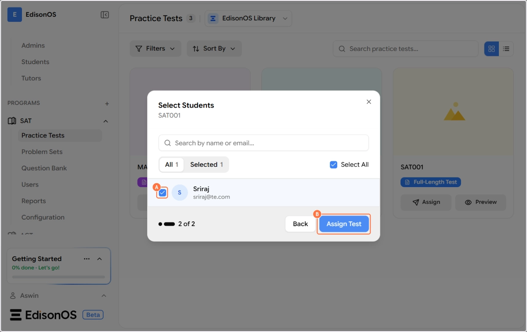Viewport: 527px width, 332px height.
Task: Click the Assign Test button
Action: [x=344, y=224]
